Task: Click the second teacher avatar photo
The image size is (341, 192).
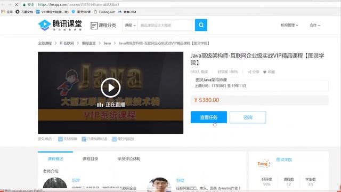Action: (x=159, y=185)
